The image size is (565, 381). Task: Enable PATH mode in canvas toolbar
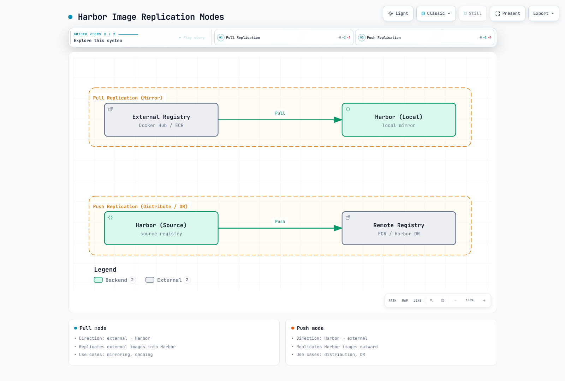tap(392, 301)
